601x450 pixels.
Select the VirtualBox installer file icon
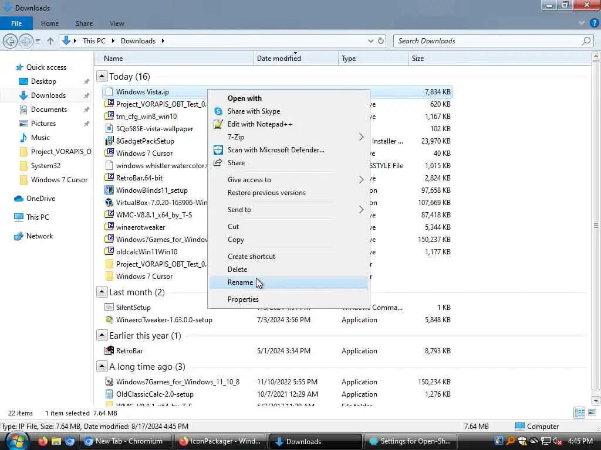[109, 202]
